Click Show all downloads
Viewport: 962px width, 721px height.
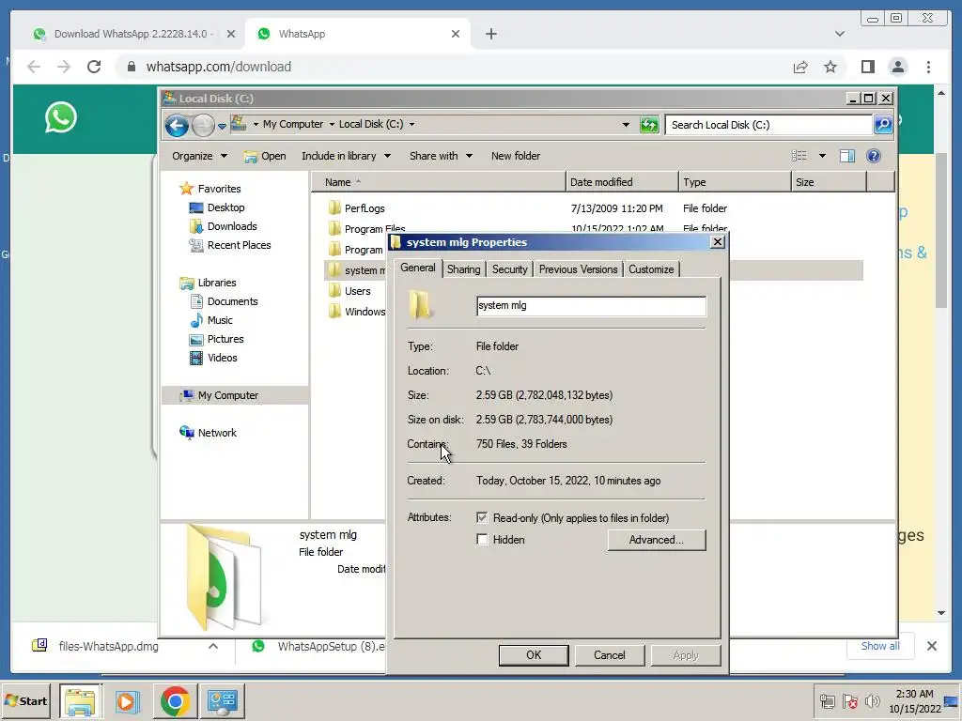879,646
